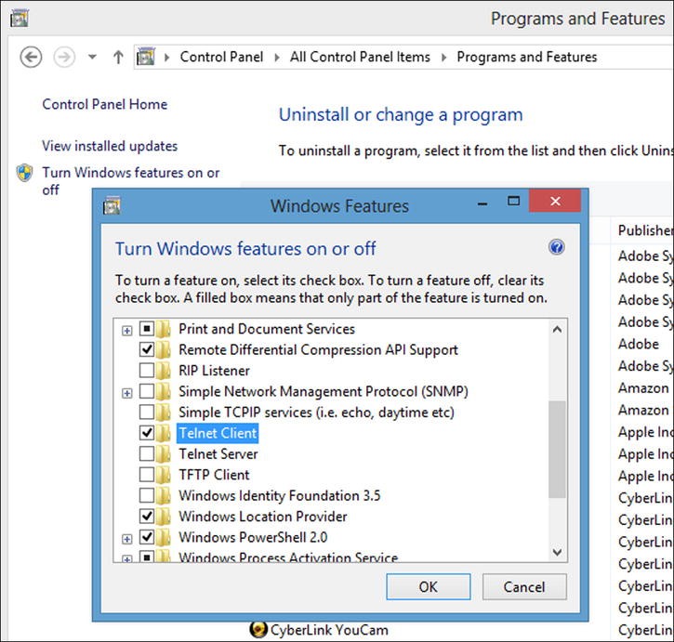Open the recent locations dropdown arrow

92,57
